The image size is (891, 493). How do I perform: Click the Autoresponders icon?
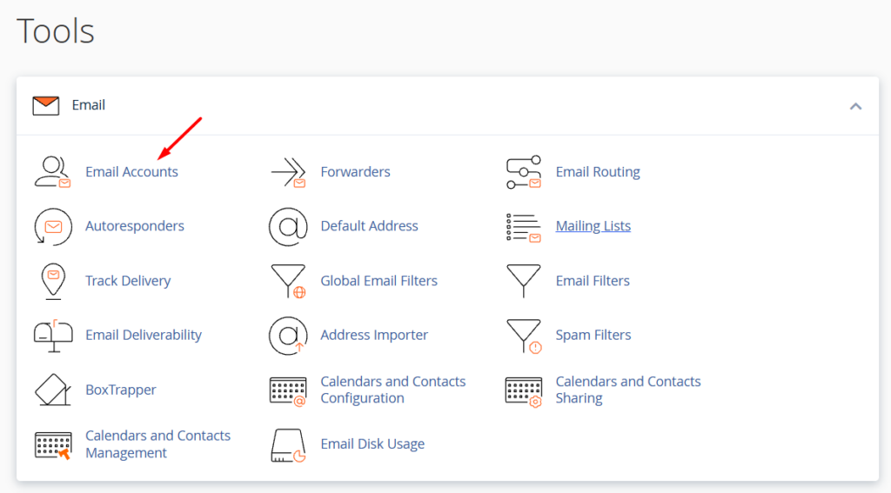click(53, 227)
